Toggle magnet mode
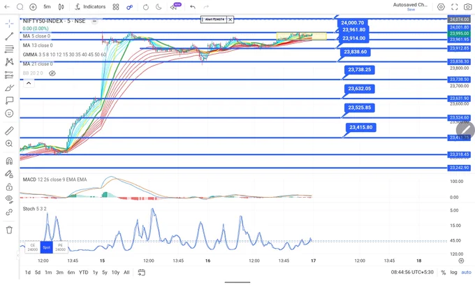This screenshot has width=475, height=285. tap(9, 161)
